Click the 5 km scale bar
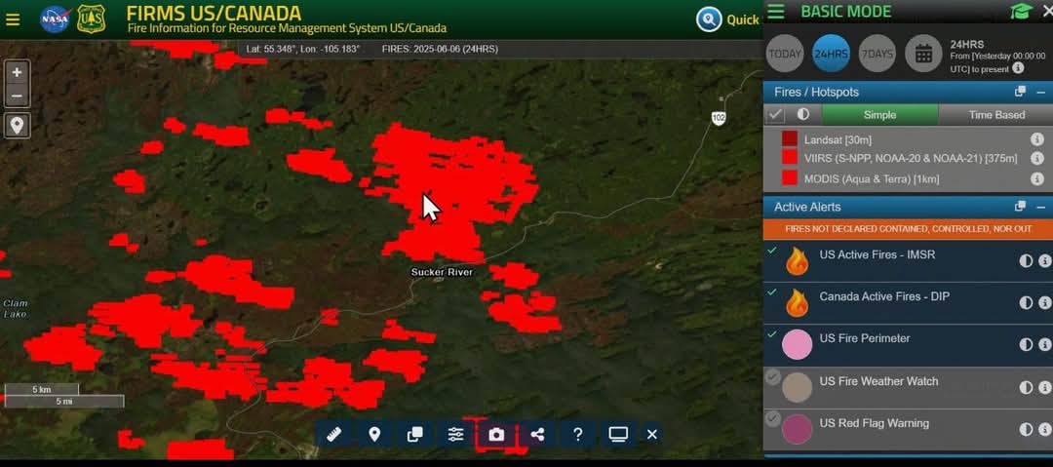The width and height of the screenshot is (1053, 467). [x=42, y=389]
